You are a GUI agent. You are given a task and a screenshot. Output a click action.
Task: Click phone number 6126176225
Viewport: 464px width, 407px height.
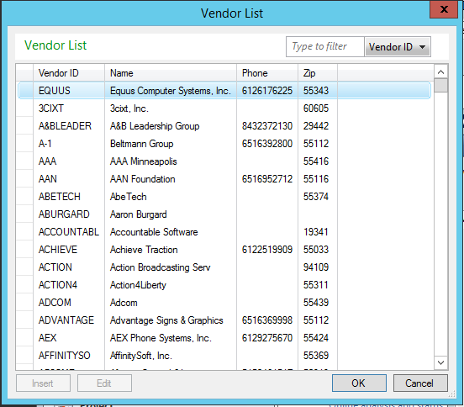pos(267,91)
